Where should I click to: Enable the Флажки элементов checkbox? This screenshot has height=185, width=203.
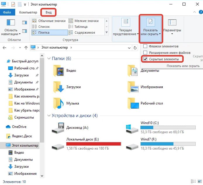coord(145,46)
